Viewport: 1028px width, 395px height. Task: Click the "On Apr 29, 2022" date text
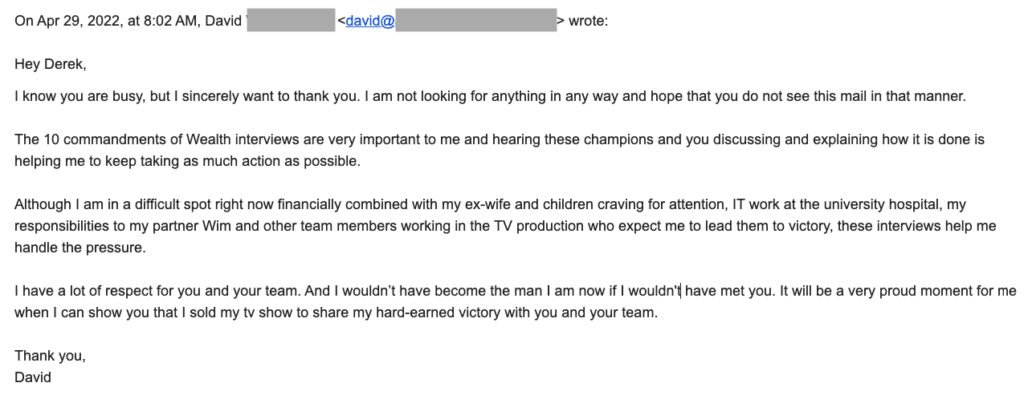(x=67, y=22)
